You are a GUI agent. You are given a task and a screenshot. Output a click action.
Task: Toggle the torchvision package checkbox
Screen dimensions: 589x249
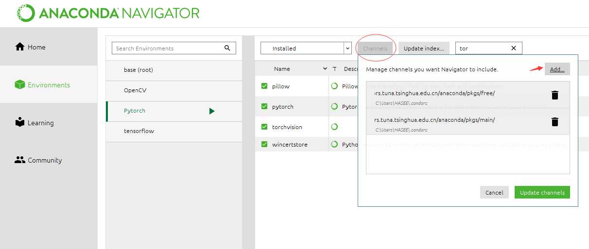click(x=264, y=127)
